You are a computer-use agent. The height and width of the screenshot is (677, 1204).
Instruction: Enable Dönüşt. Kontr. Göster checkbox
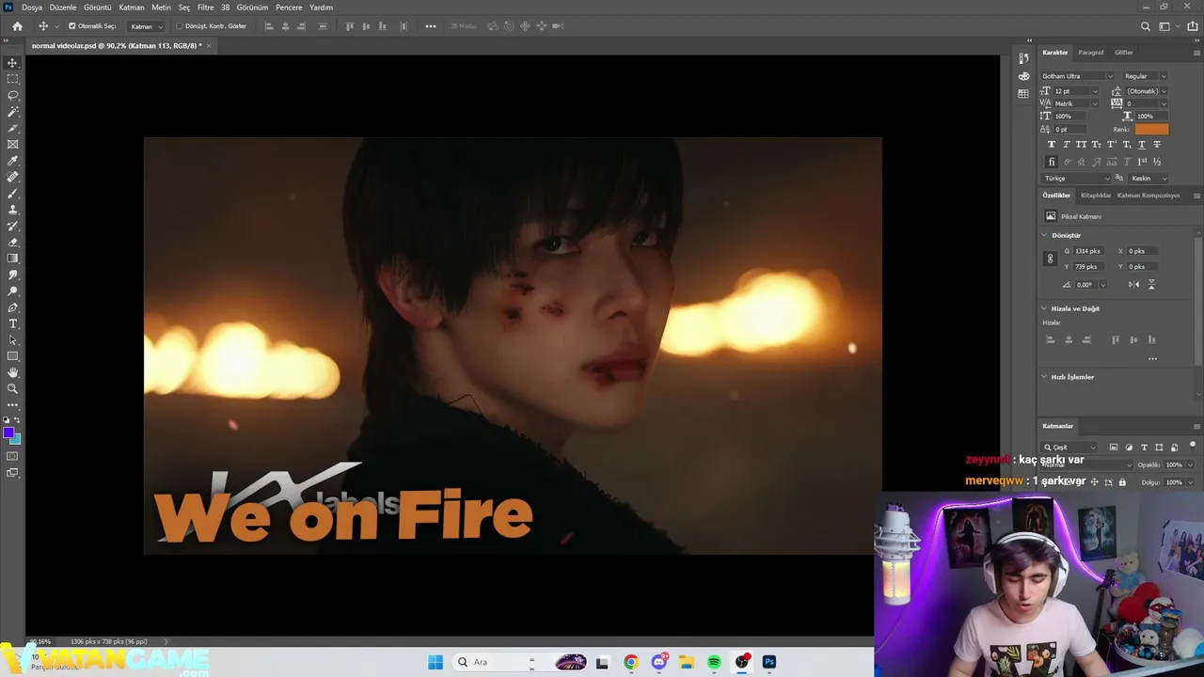(x=180, y=26)
